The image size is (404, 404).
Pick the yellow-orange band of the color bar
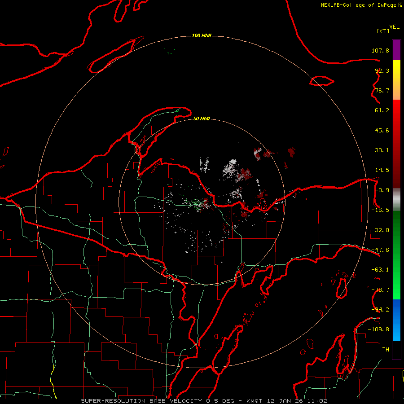tap(396, 80)
